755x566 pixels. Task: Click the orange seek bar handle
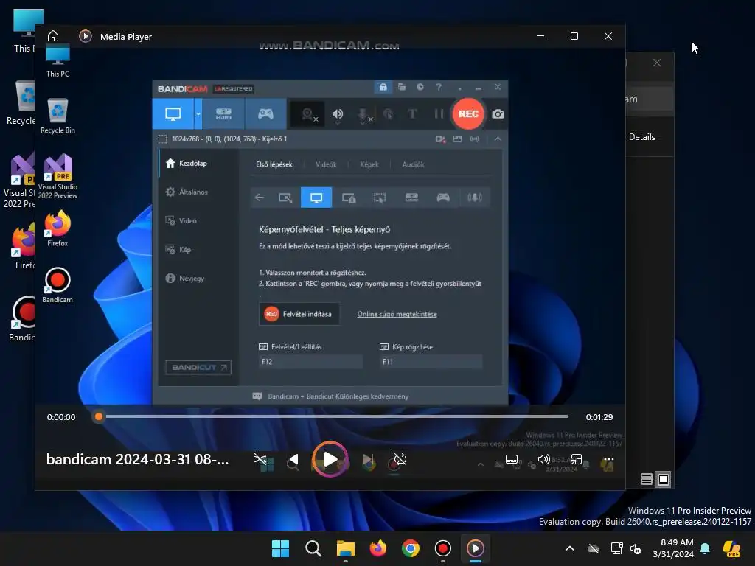coord(99,417)
